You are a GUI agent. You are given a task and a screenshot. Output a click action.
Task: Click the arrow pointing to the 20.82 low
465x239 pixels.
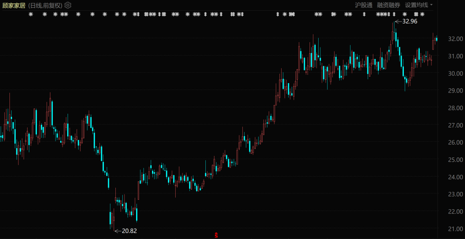(x=118, y=231)
